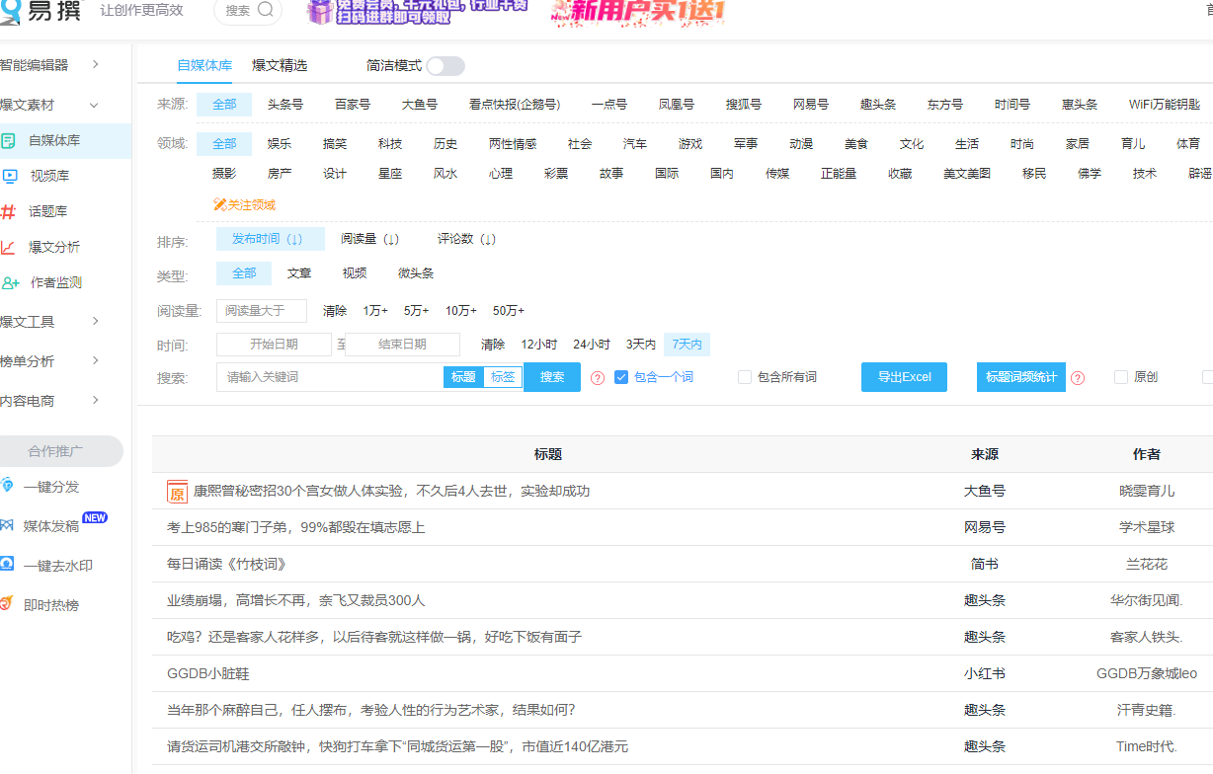This screenshot has height=774, width=1213.
Task: Select 7天内 time filter
Action: click(x=687, y=345)
